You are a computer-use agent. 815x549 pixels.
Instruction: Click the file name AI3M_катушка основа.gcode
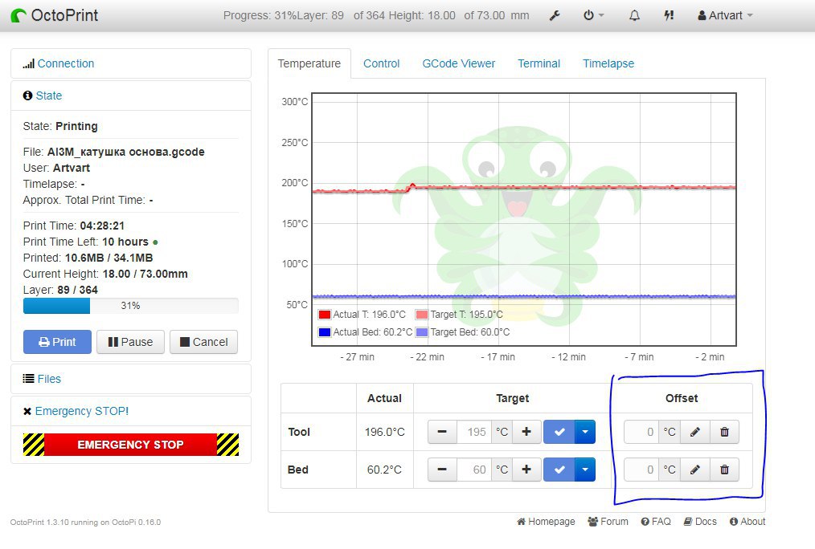[125, 152]
